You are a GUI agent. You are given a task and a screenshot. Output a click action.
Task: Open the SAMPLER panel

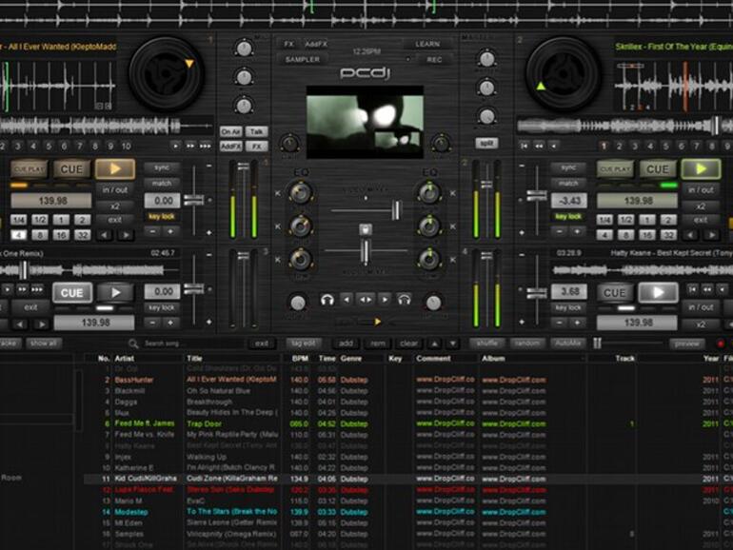tap(302, 59)
